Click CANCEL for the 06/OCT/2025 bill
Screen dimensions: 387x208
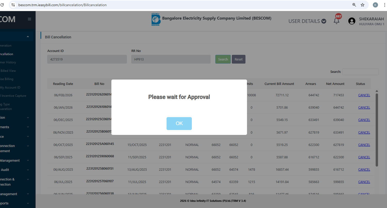(x=364, y=145)
